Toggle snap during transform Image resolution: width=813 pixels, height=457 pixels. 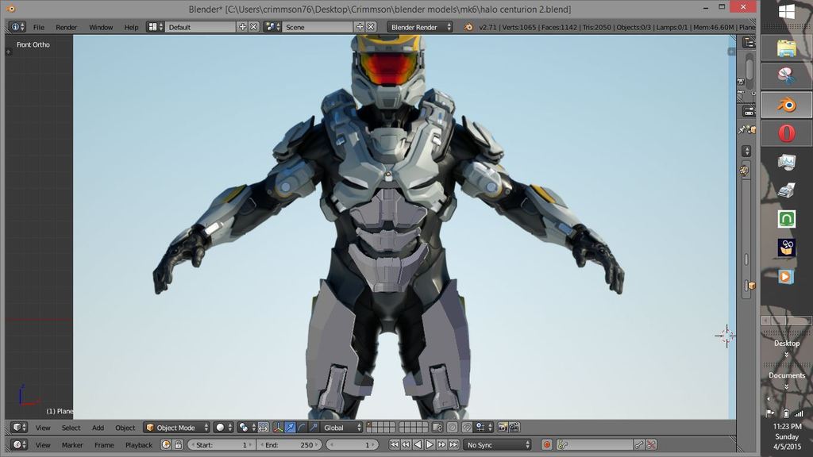467,428
